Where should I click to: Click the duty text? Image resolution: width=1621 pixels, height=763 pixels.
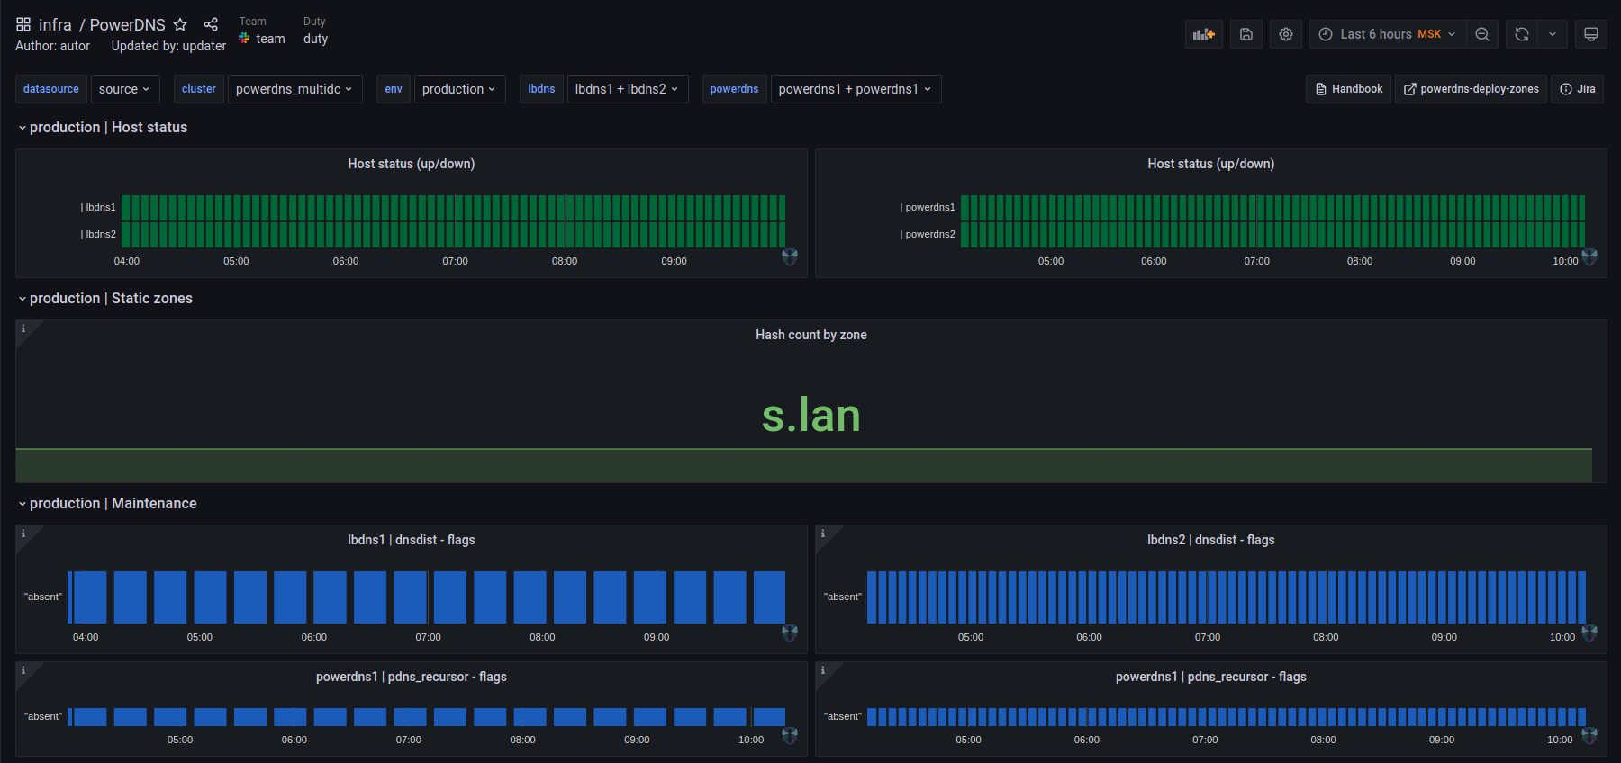coord(316,39)
